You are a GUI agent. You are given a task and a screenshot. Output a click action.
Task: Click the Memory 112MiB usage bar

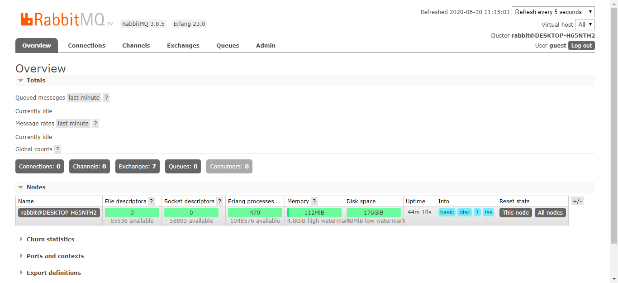pyautogui.click(x=314, y=212)
